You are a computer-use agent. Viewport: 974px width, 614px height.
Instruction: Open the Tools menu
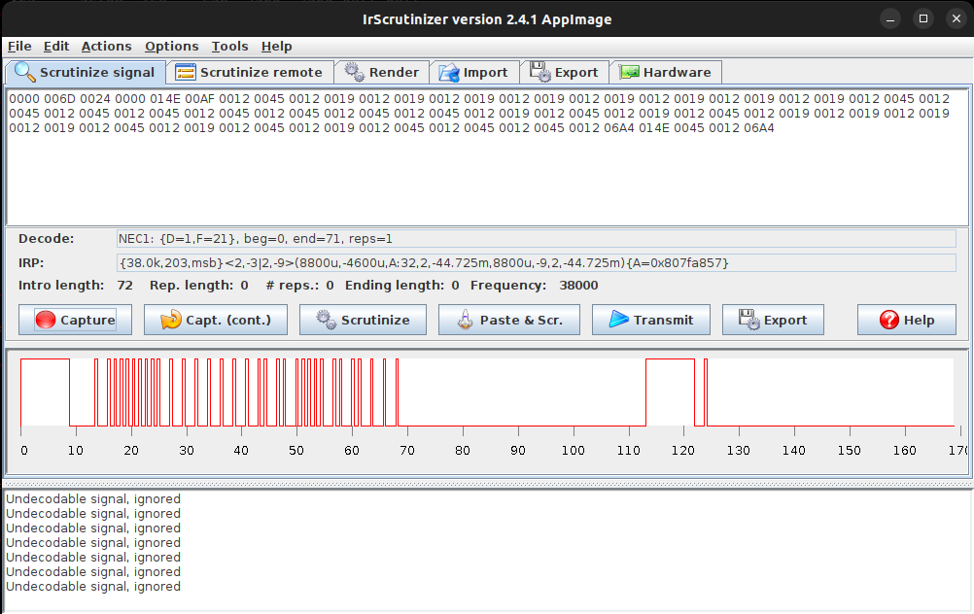click(229, 46)
